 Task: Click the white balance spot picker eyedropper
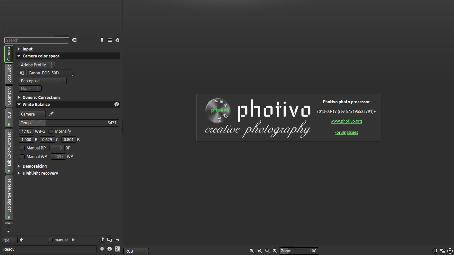(x=51, y=114)
